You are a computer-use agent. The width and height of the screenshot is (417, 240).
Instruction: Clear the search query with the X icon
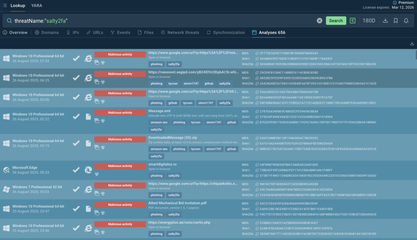point(320,21)
